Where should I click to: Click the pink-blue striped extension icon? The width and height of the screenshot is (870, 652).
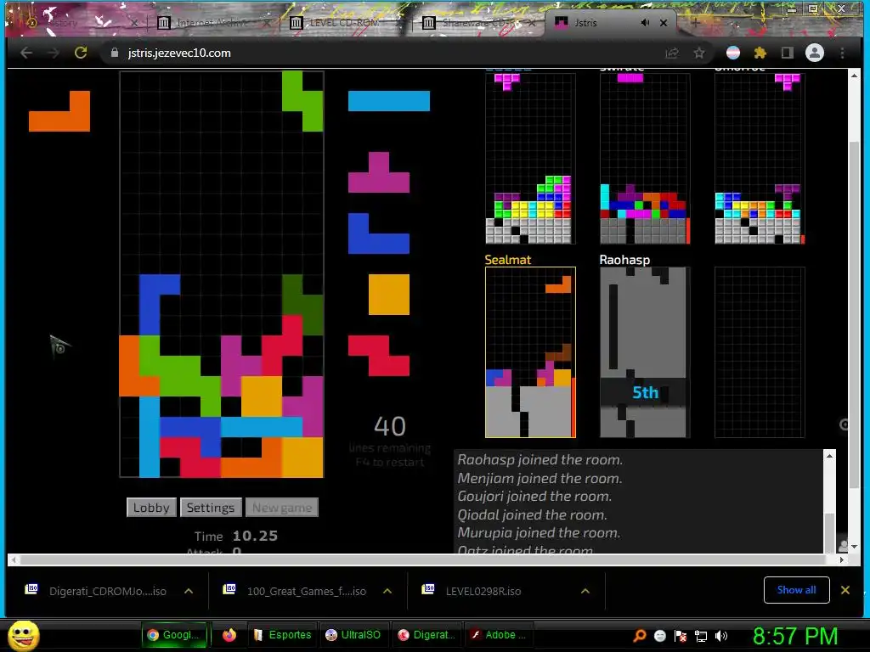(x=733, y=53)
